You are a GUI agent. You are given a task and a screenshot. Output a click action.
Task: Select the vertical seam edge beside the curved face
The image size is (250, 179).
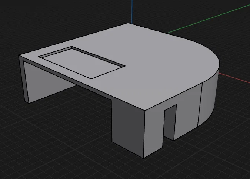(x=200, y=105)
